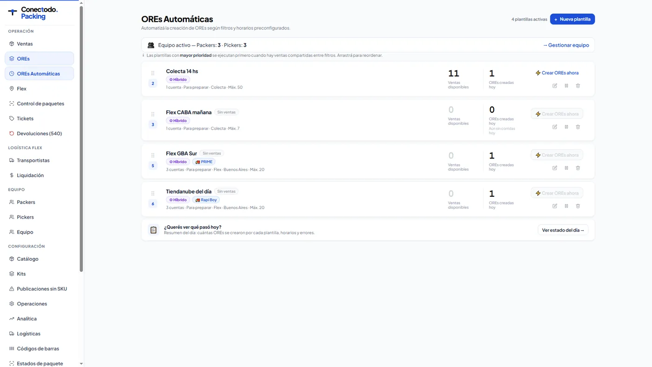This screenshot has width=652, height=367.
Task: Click the Códigos de barras barcode icon
Action: pyautogui.click(x=12, y=349)
